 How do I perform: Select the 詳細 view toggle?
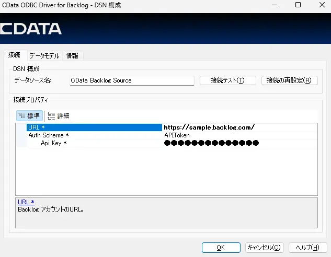[59, 116]
